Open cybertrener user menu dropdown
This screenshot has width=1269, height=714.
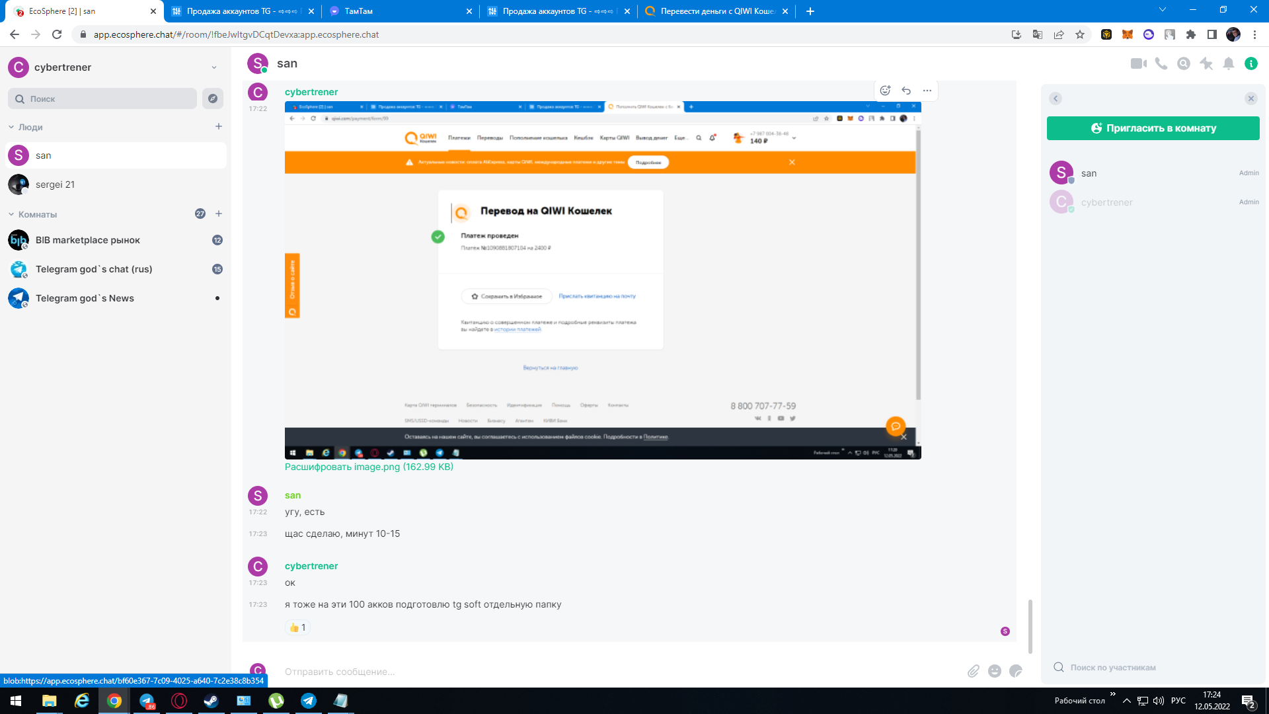(x=213, y=67)
